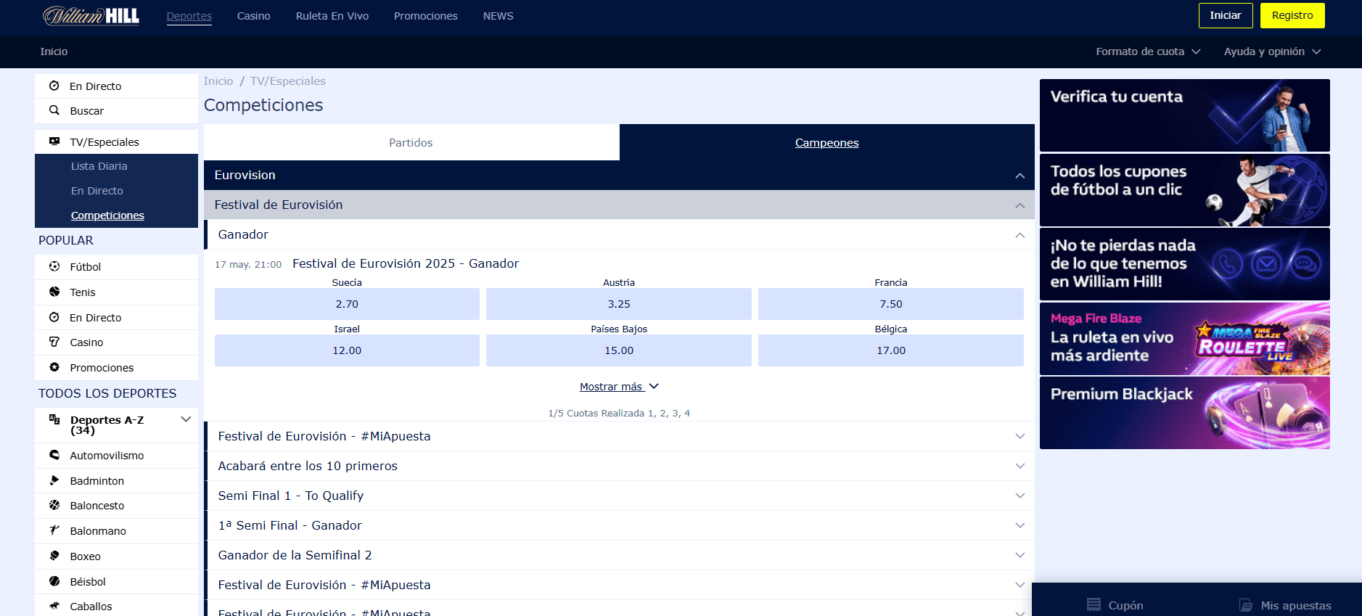The height and width of the screenshot is (616, 1362).
Task: Click the yellow Registro button
Action: (x=1292, y=15)
